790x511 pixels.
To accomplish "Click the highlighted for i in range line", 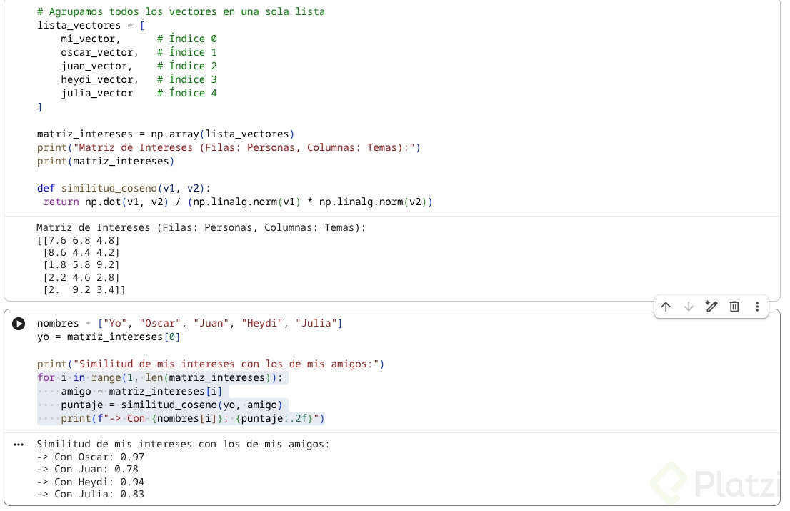I will [x=159, y=378].
